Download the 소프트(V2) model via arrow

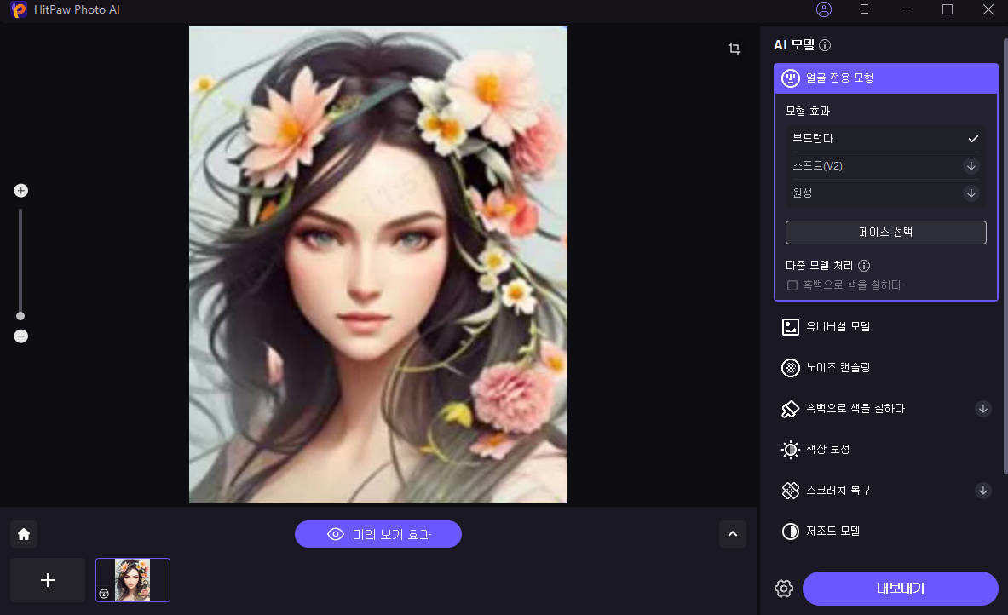pos(971,166)
